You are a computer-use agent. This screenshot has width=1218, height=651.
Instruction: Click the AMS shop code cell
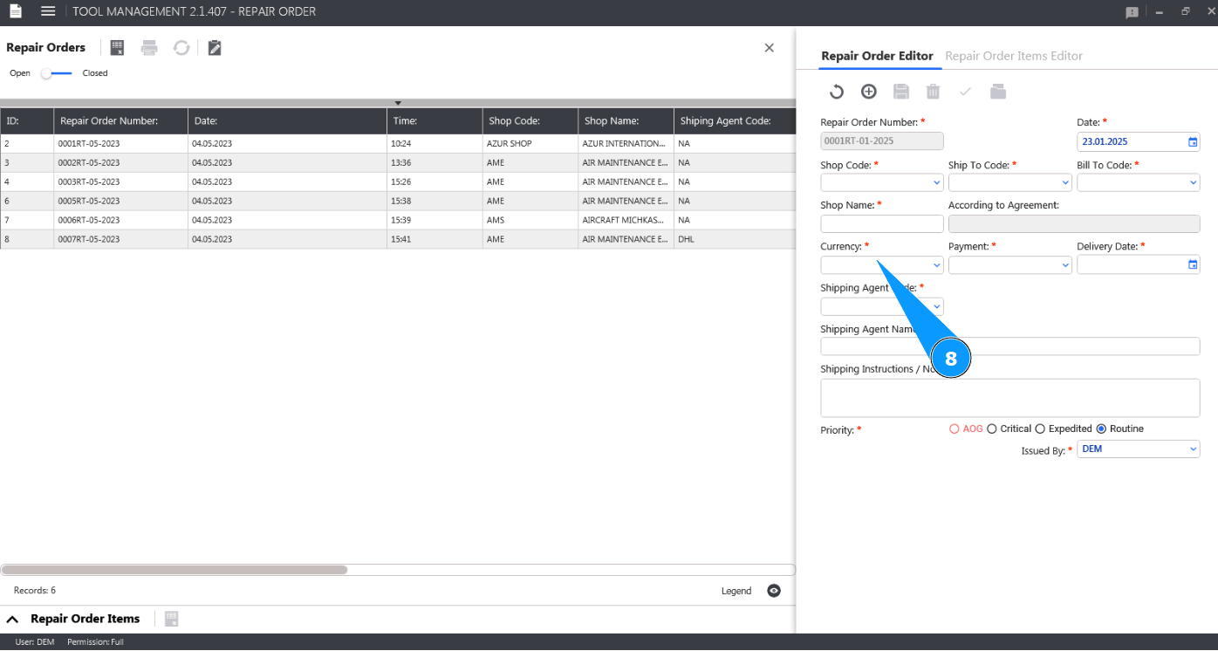tap(530, 221)
